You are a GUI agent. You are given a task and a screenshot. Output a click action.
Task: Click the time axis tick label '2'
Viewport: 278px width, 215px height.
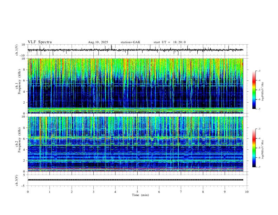point(72,192)
